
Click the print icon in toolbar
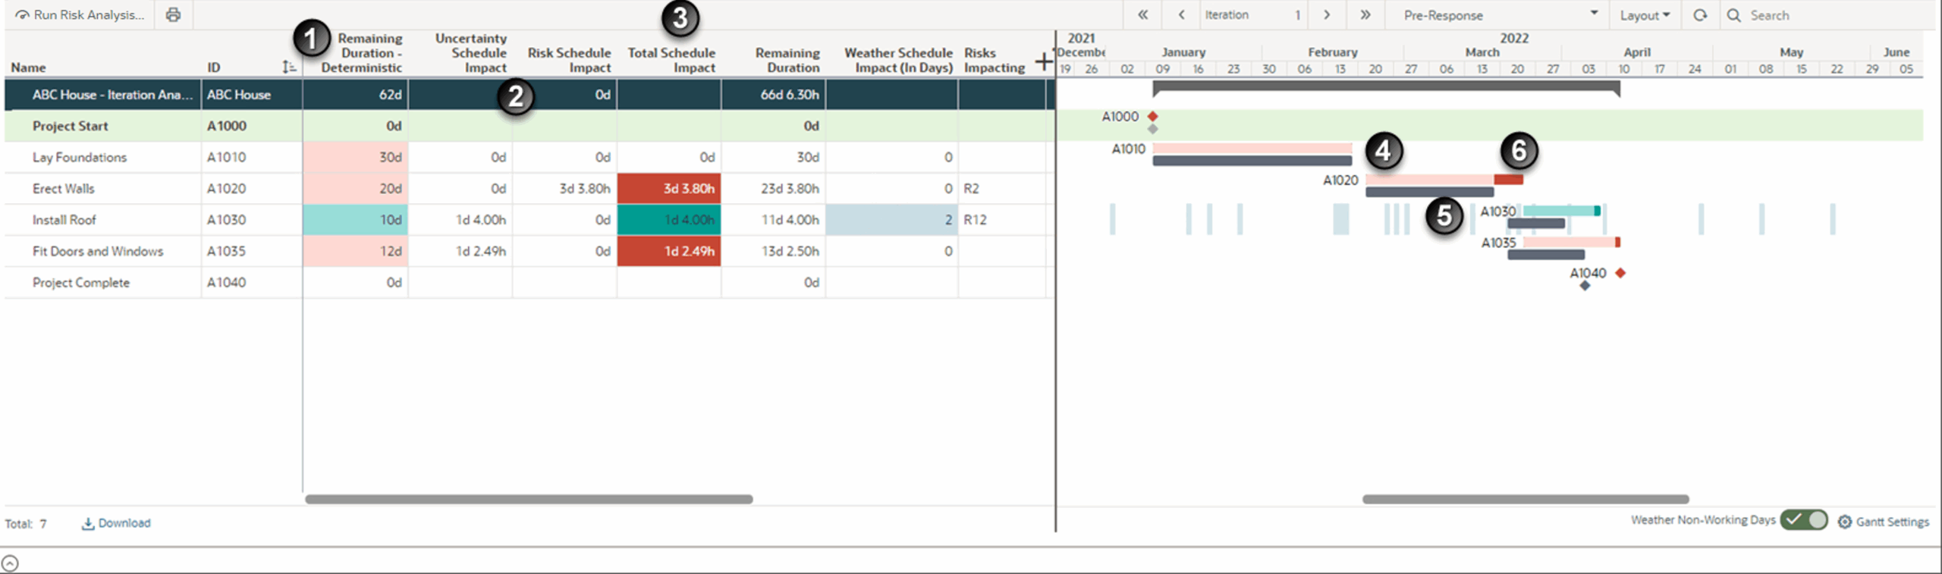173,14
